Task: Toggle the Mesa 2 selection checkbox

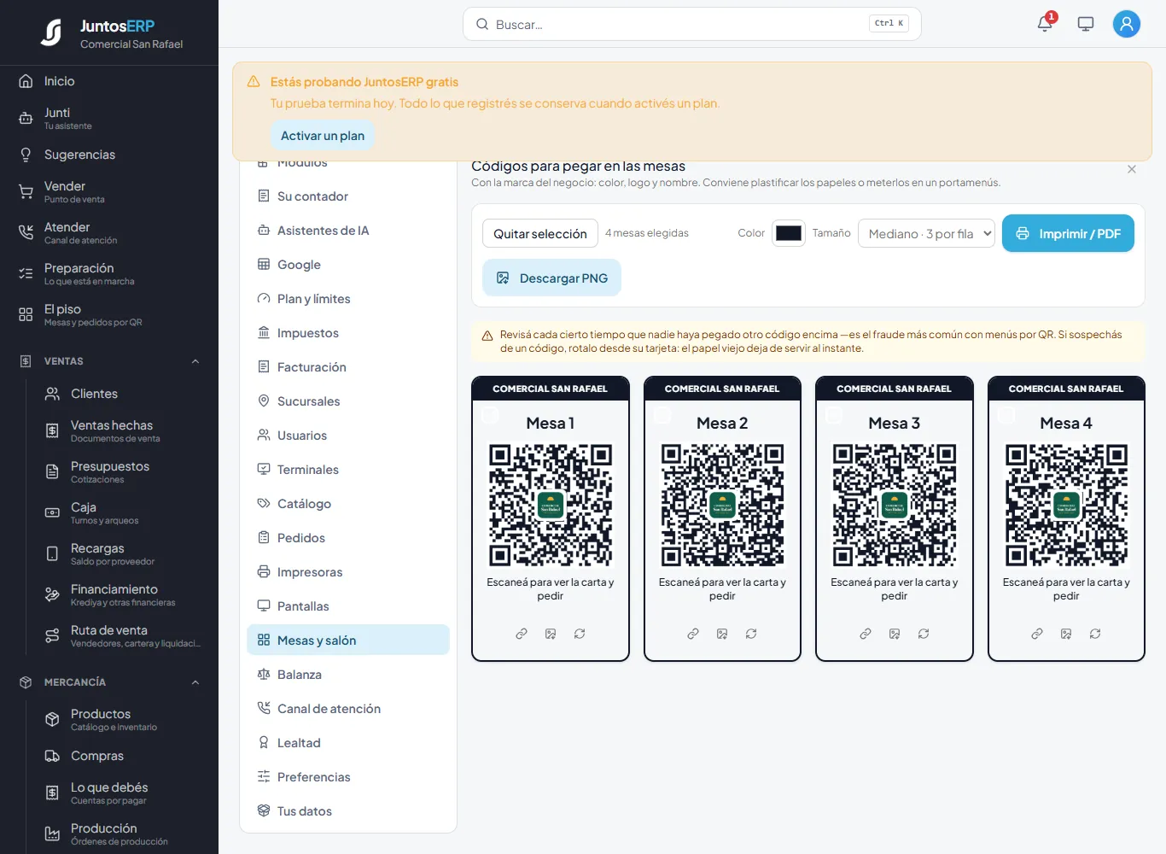Action: coord(662,415)
